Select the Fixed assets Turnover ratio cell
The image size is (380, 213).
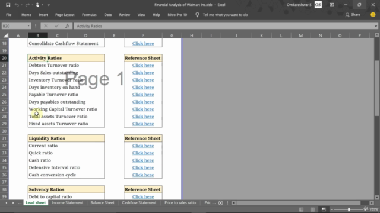66,124
